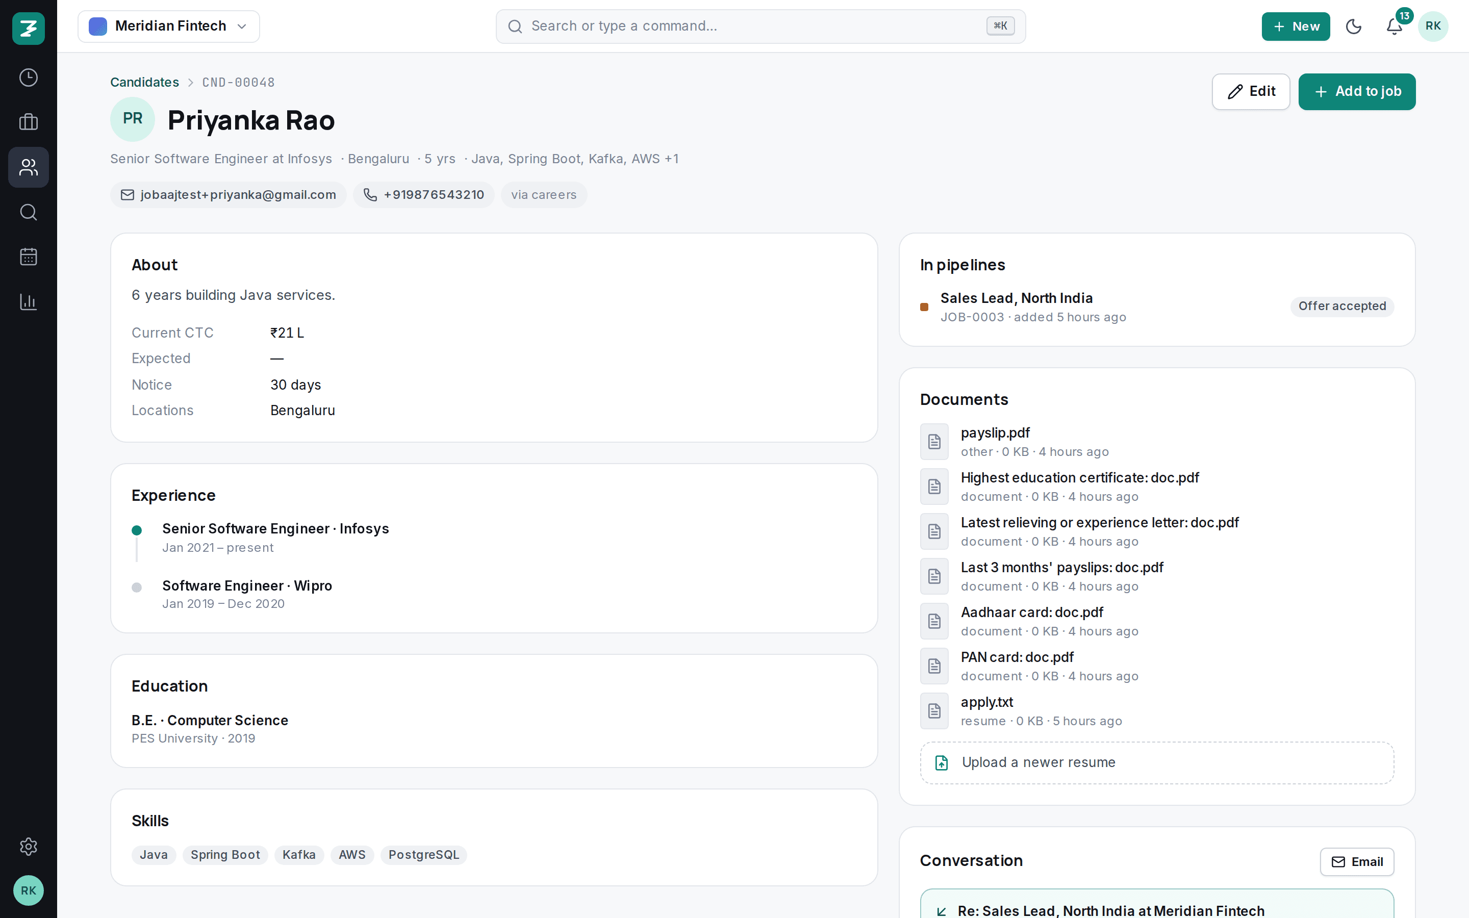Screen dimensions: 1469x918
Task: Click the phone number +919876543210 chip
Action: (424, 195)
